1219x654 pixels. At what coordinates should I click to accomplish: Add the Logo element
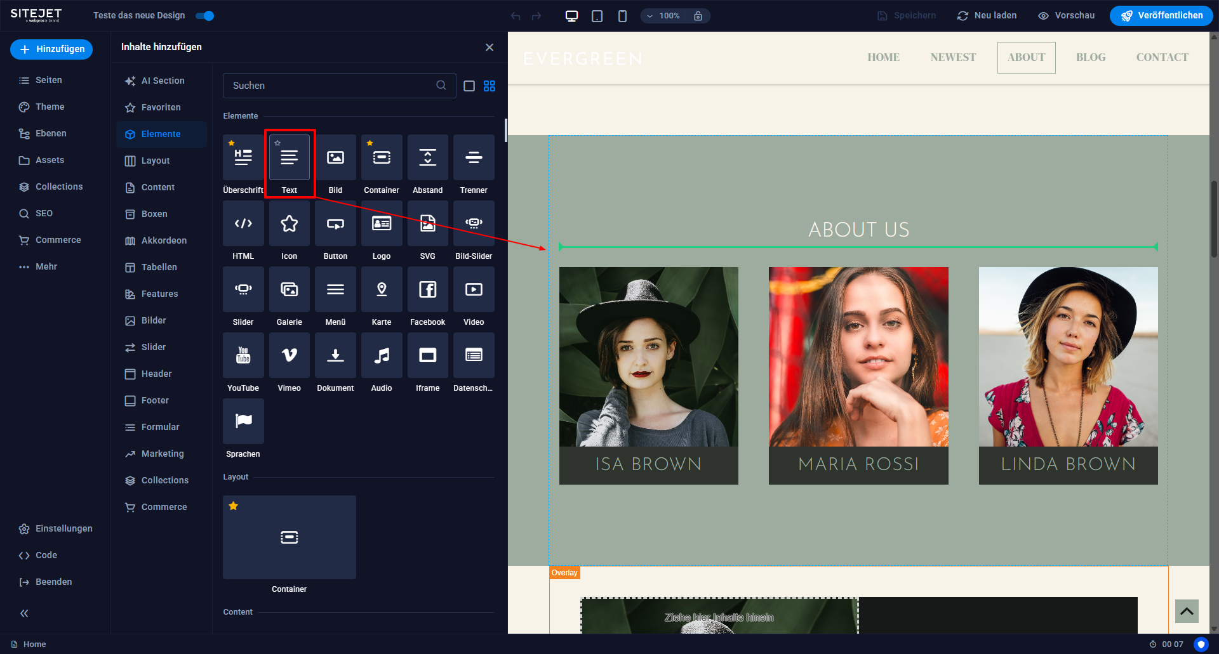[382, 223]
